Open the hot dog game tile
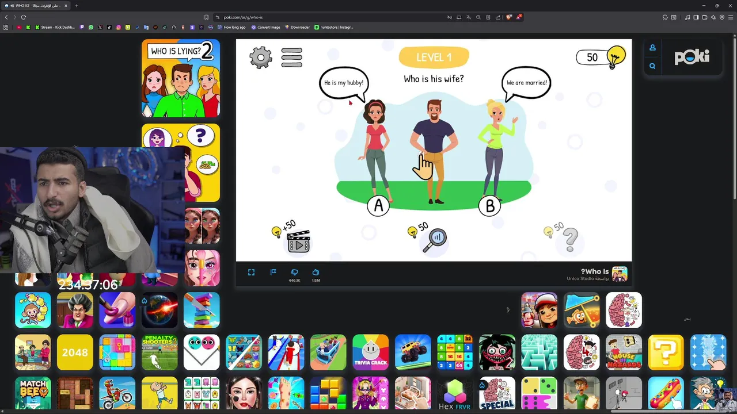This screenshot has height=414, width=737. pyautogui.click(x=666, y=394)
